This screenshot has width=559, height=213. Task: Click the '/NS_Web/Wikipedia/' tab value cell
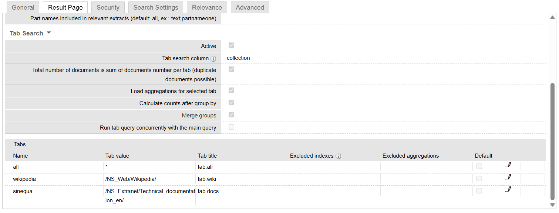click(149, 179)
